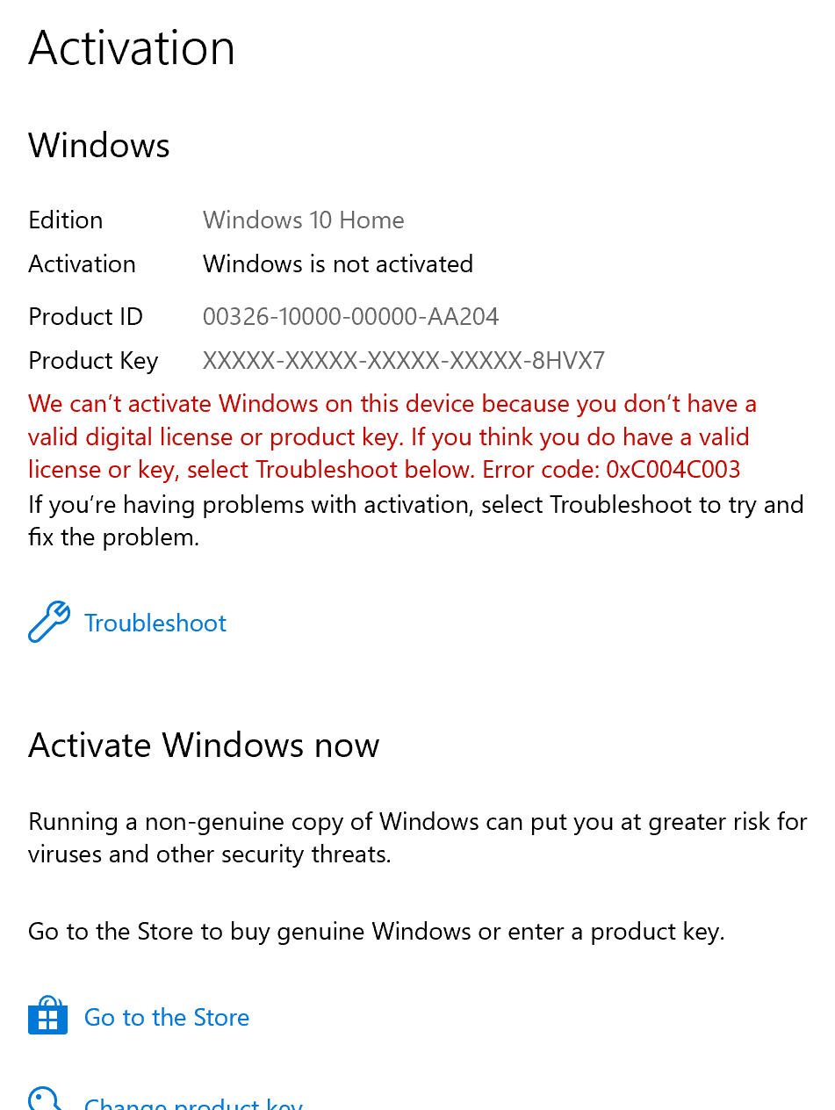The width and height of the screenshot is (835, 1110).
Task: Click the problems with activation help text
Action: coord(416,521)
